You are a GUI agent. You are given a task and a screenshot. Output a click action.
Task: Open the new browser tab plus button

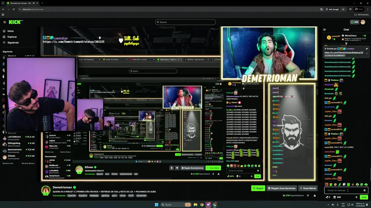(42, 3)
